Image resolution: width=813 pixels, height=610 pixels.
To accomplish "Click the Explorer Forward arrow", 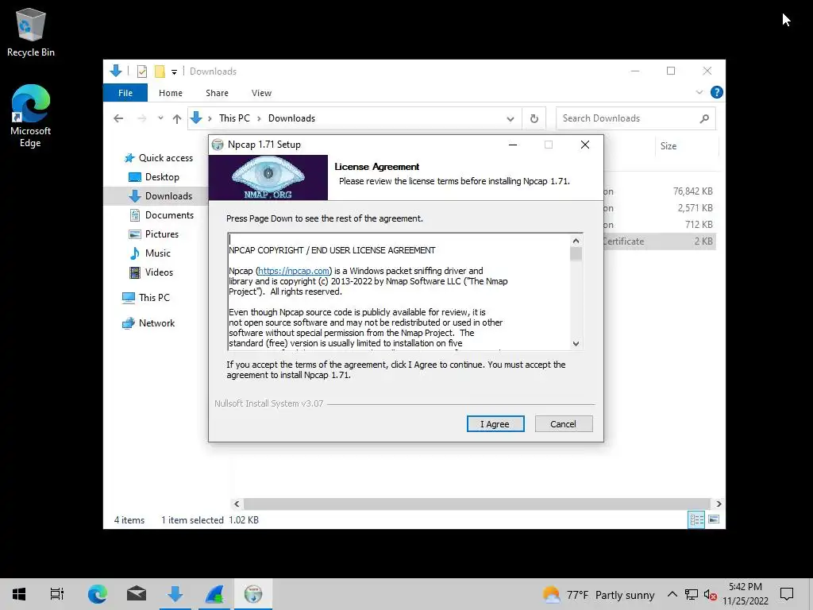I will (x=141, y=118).
